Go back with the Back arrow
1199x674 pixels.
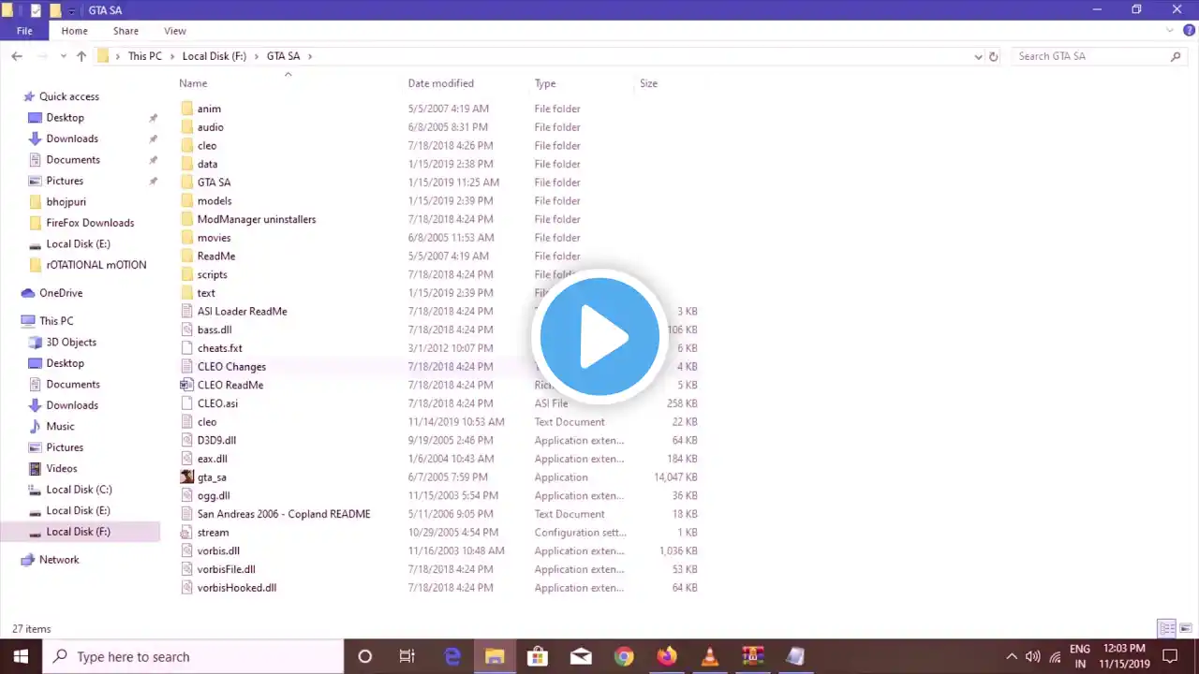click(17, 56)
